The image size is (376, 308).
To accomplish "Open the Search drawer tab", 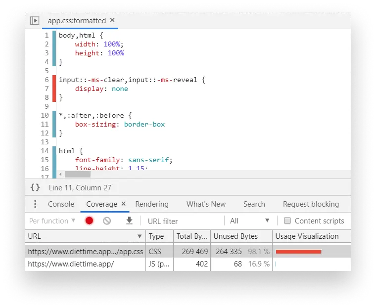I will point(254,204).
